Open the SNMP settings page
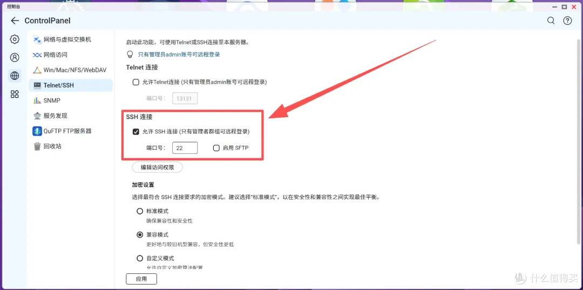The image size is (583, 290). point(71,100)
